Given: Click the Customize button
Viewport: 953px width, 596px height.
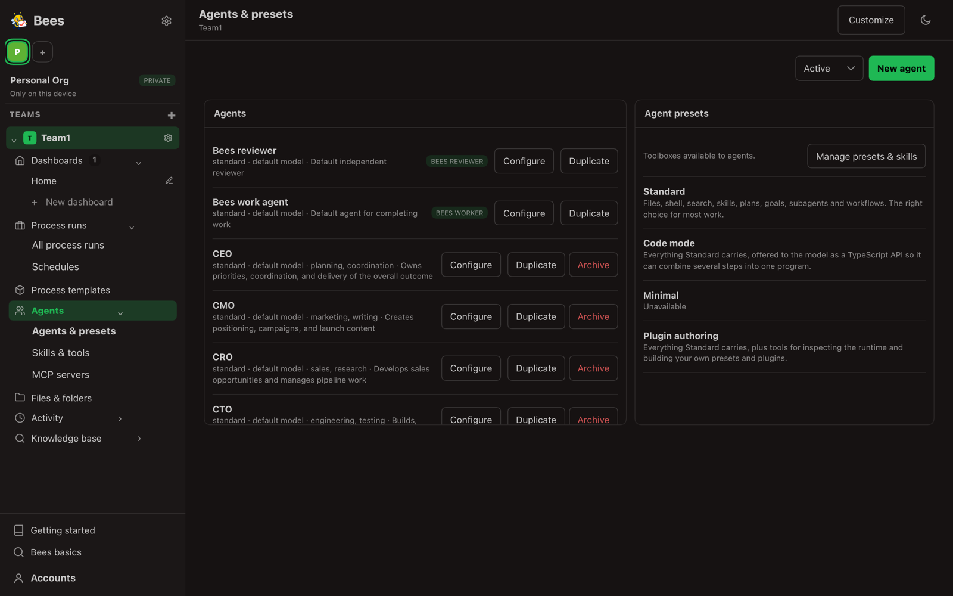Looking at the screenshot, I should coord(871,20).
